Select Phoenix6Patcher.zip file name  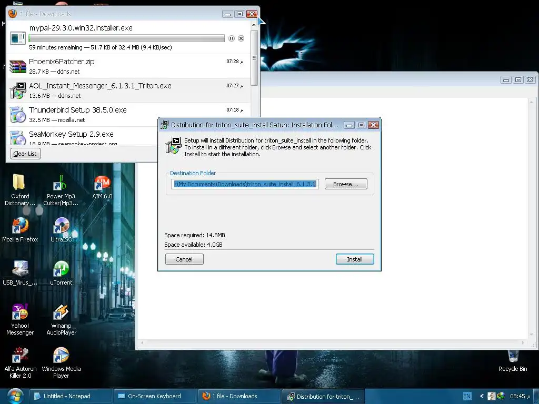tap(62, 62)
